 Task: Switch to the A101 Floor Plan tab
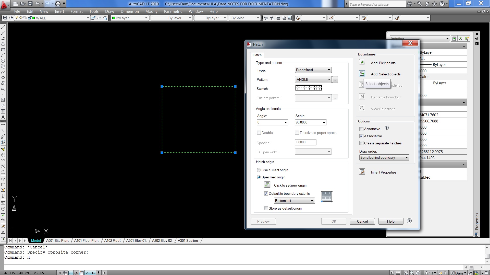[87, 240]
